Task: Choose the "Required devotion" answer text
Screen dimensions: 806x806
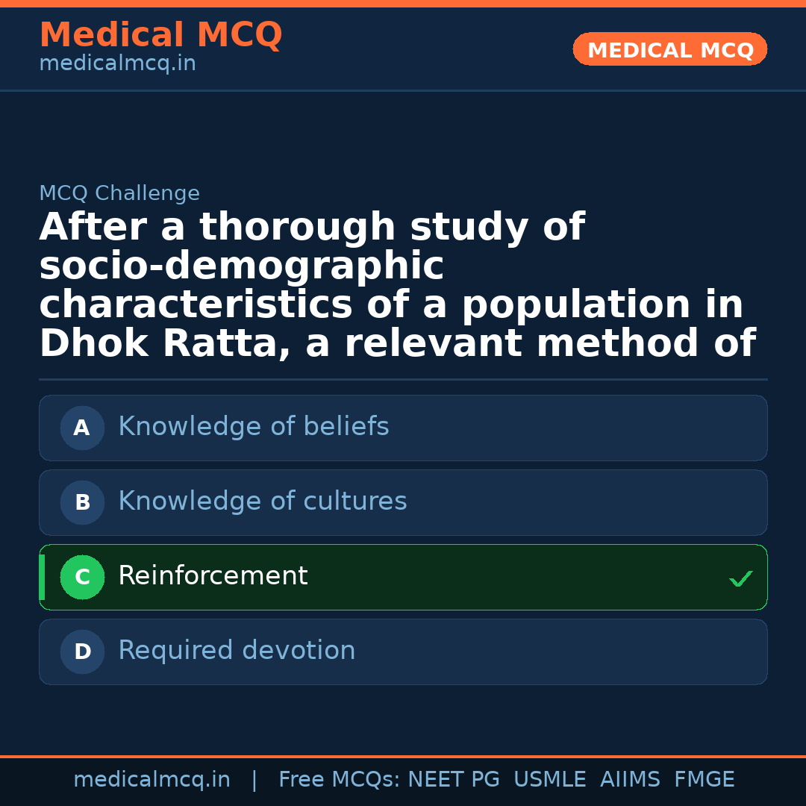Action: click(237, 651)
